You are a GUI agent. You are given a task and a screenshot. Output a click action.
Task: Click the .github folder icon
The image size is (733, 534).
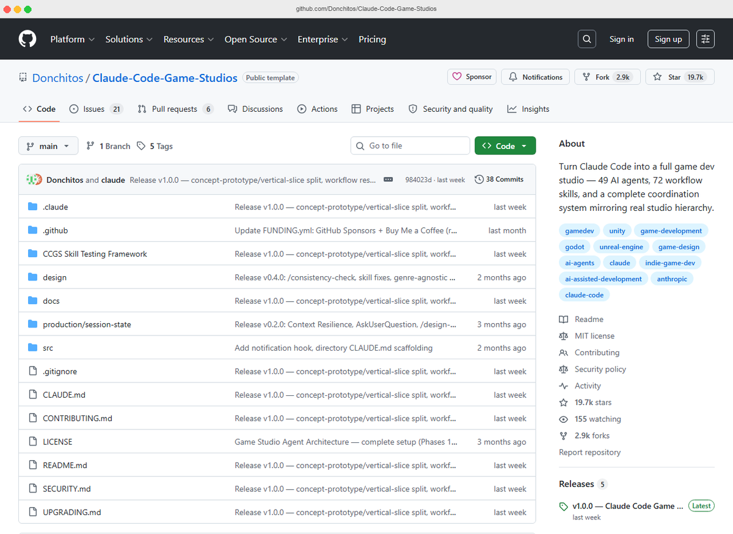pos(32,230)
